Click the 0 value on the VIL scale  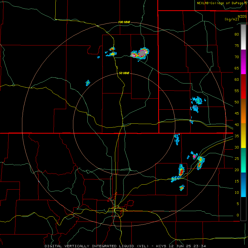pos(238,215)
